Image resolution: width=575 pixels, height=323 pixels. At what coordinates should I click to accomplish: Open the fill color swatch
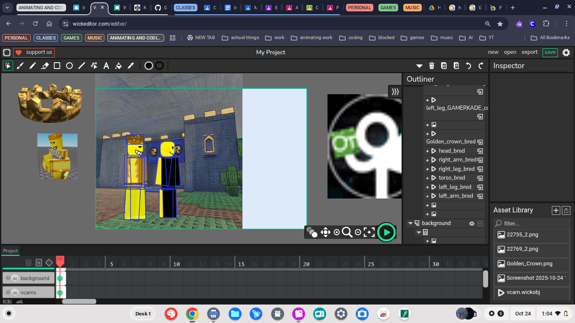click(149, 66)
